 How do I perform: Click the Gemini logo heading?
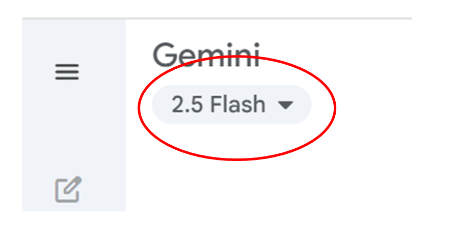(x=206, y=55)
